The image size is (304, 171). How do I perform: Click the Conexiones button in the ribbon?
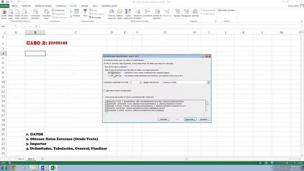coord(58,10)
